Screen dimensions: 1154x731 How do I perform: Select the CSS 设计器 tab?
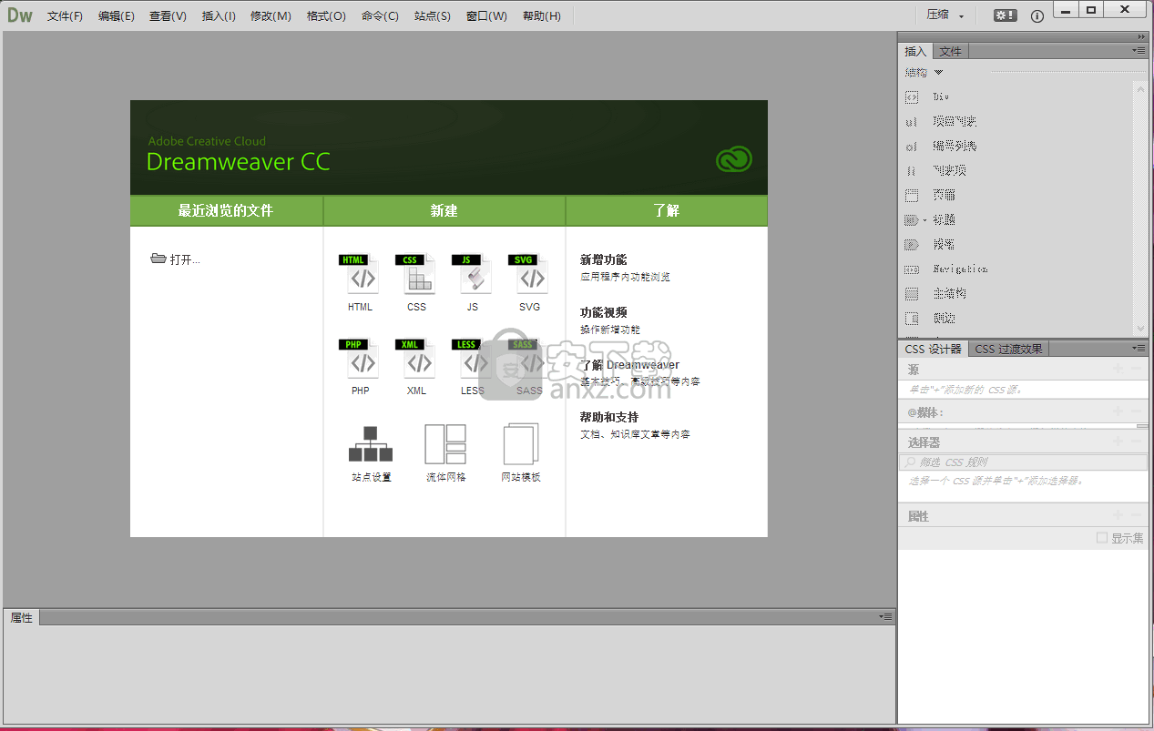coord(934,349)
